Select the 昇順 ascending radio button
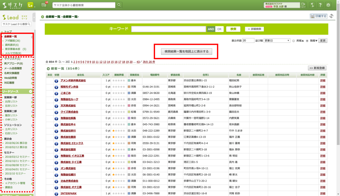340x196 pixels. [x=293, y=40]
